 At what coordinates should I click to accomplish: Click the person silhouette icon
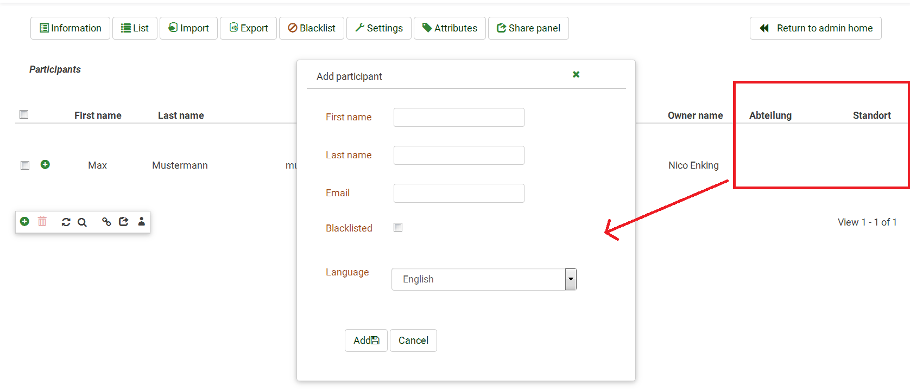[x=142, y=221]
